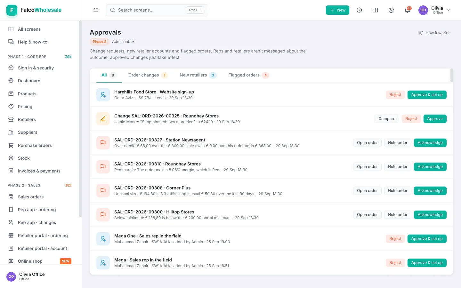
Task: Approve & set up Harehills Food Store
Action: (427, 95)
